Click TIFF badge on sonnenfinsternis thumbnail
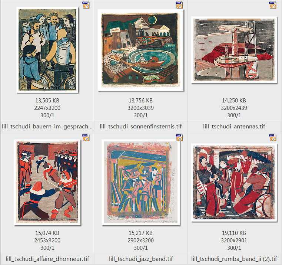Screen dimensions: 282x265 tap(179, 5)
